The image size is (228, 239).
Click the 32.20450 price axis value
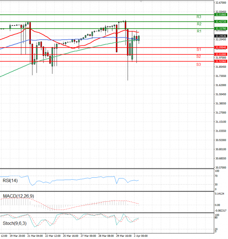coord(221,39)
